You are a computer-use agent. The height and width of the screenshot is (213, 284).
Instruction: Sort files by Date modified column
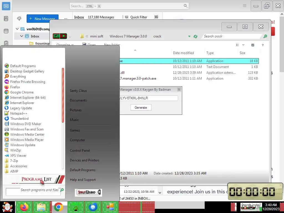point(183,53)
